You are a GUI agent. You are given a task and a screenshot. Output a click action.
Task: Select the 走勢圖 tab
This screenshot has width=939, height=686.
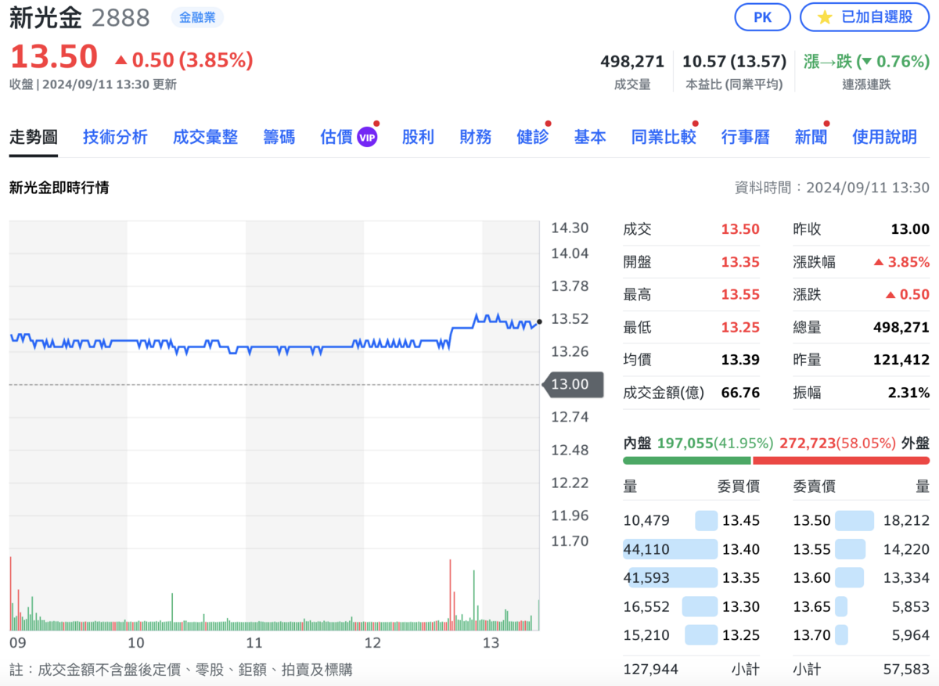click(34, 137)
